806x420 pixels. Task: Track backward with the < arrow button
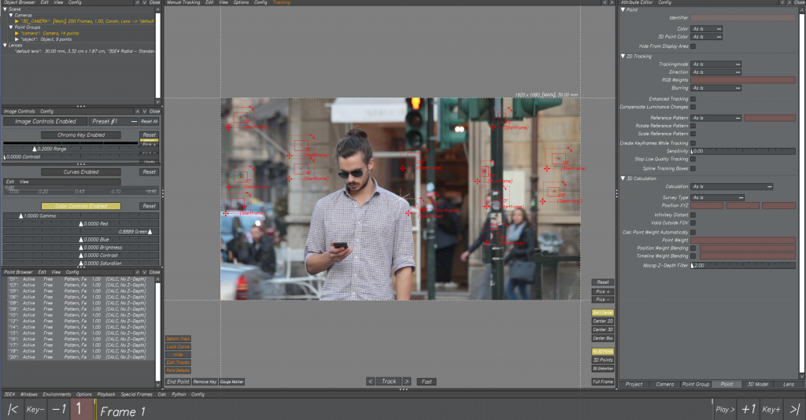(x=371, y=381)
